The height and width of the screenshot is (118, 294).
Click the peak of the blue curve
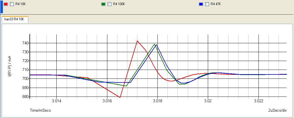click(156, 45)
